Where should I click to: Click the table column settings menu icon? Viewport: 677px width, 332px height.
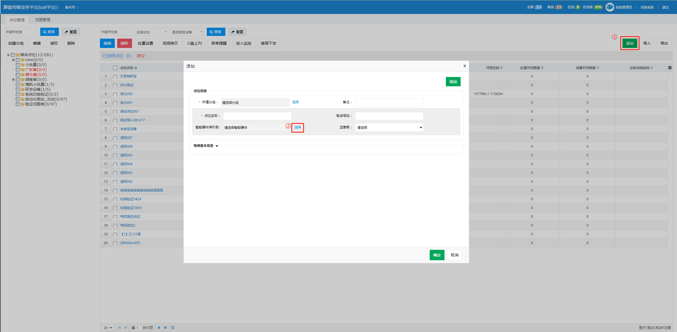click(x=670, y=68)
